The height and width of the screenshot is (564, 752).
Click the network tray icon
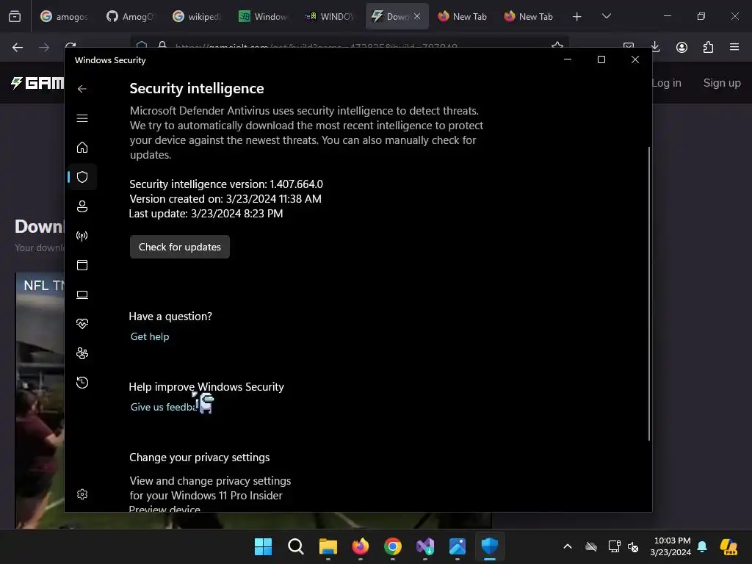click(615, 546)
